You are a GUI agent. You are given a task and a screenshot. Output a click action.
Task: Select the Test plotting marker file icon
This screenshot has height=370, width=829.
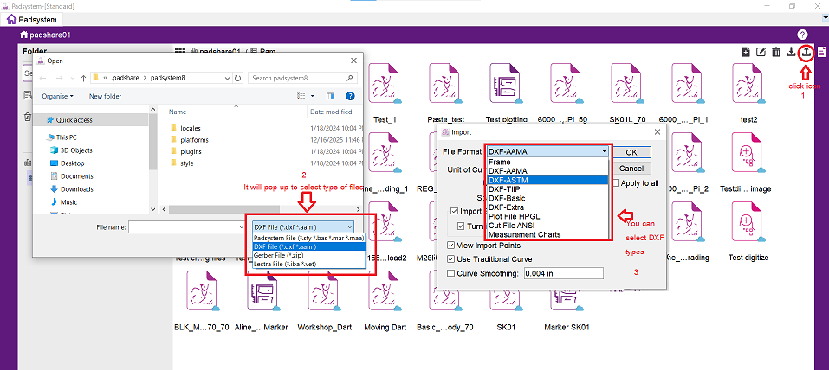point(507,82)
